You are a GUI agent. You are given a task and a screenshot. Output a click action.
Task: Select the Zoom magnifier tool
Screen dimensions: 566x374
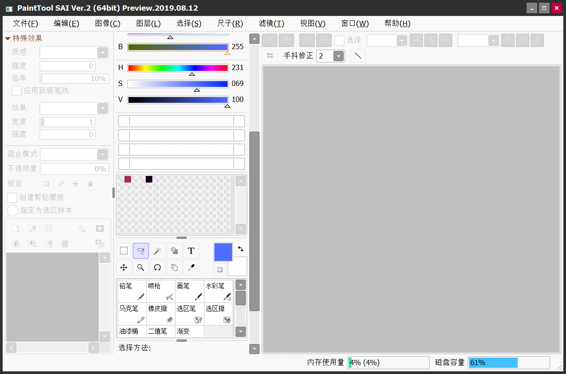coord(141,268)
